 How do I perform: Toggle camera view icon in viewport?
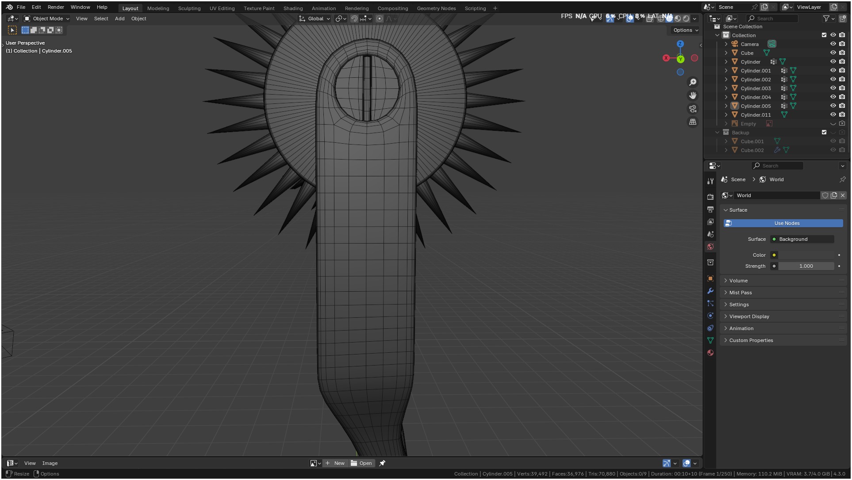click(x=693, y=109)
